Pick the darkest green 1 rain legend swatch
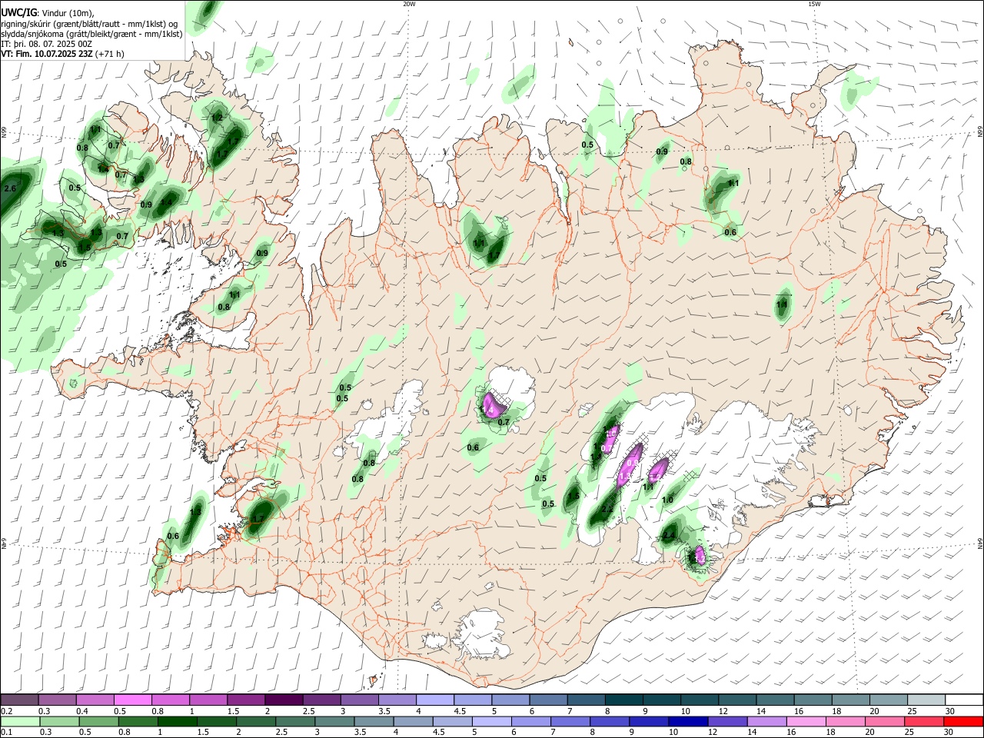 pyautogui.click(x=178, y=721)
